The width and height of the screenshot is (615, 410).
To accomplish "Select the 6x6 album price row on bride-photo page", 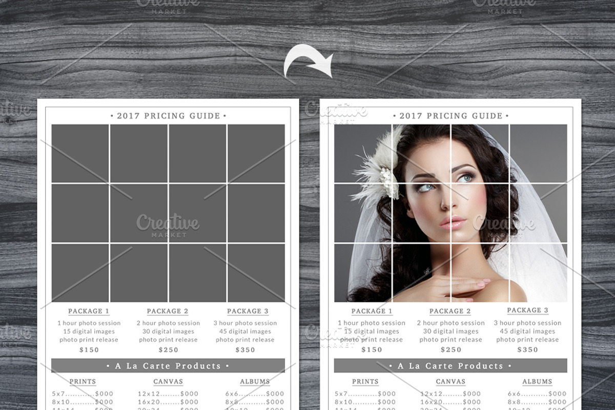I will point(537,394).
